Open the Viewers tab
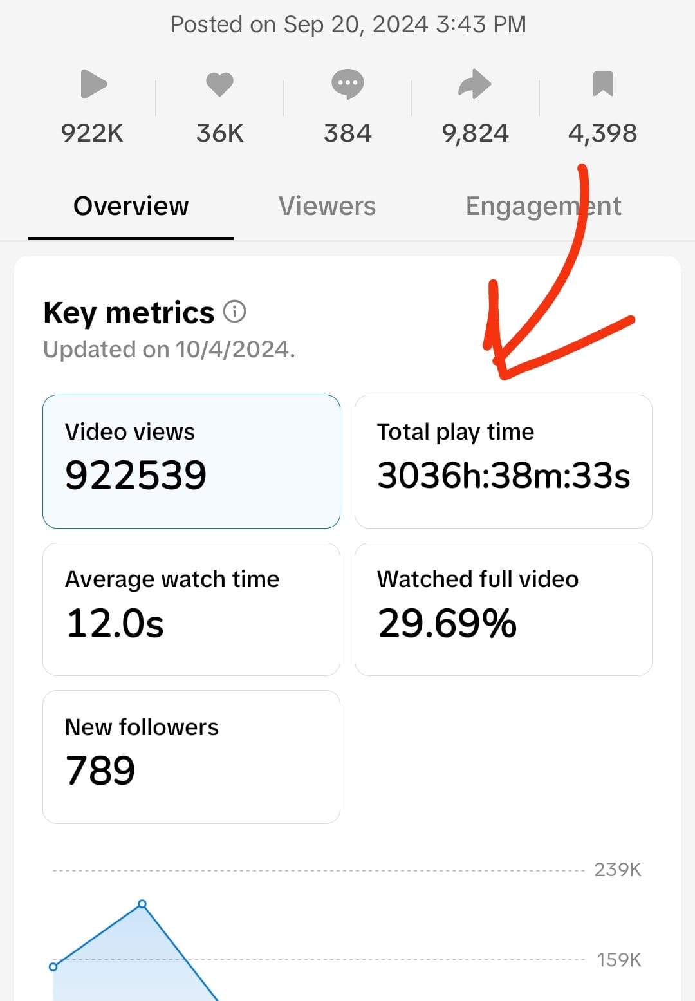Screen dimensions: 695x1001 pos(327,206)
